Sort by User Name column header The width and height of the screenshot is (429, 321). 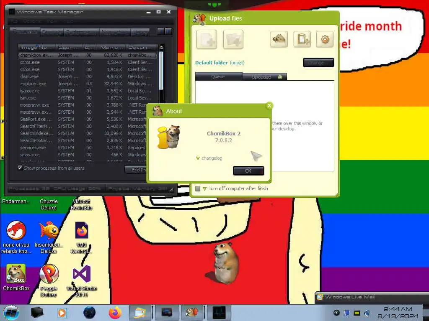click(69, 47)
